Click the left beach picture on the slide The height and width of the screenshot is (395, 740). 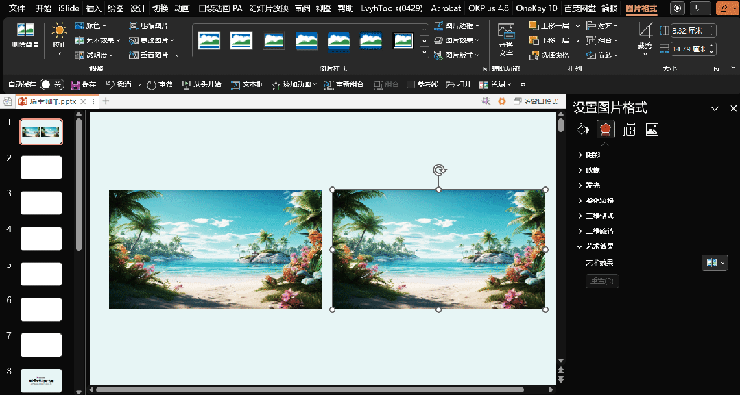[215, 249]
